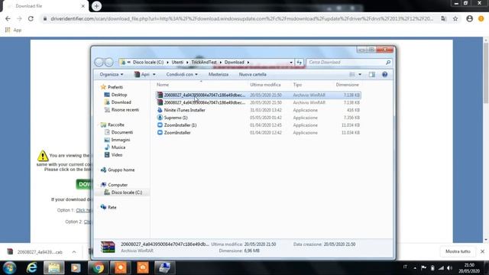Switch to Chrome in taskbar
The width and height of the screenshot is (489, 275).
click(99, 268)
